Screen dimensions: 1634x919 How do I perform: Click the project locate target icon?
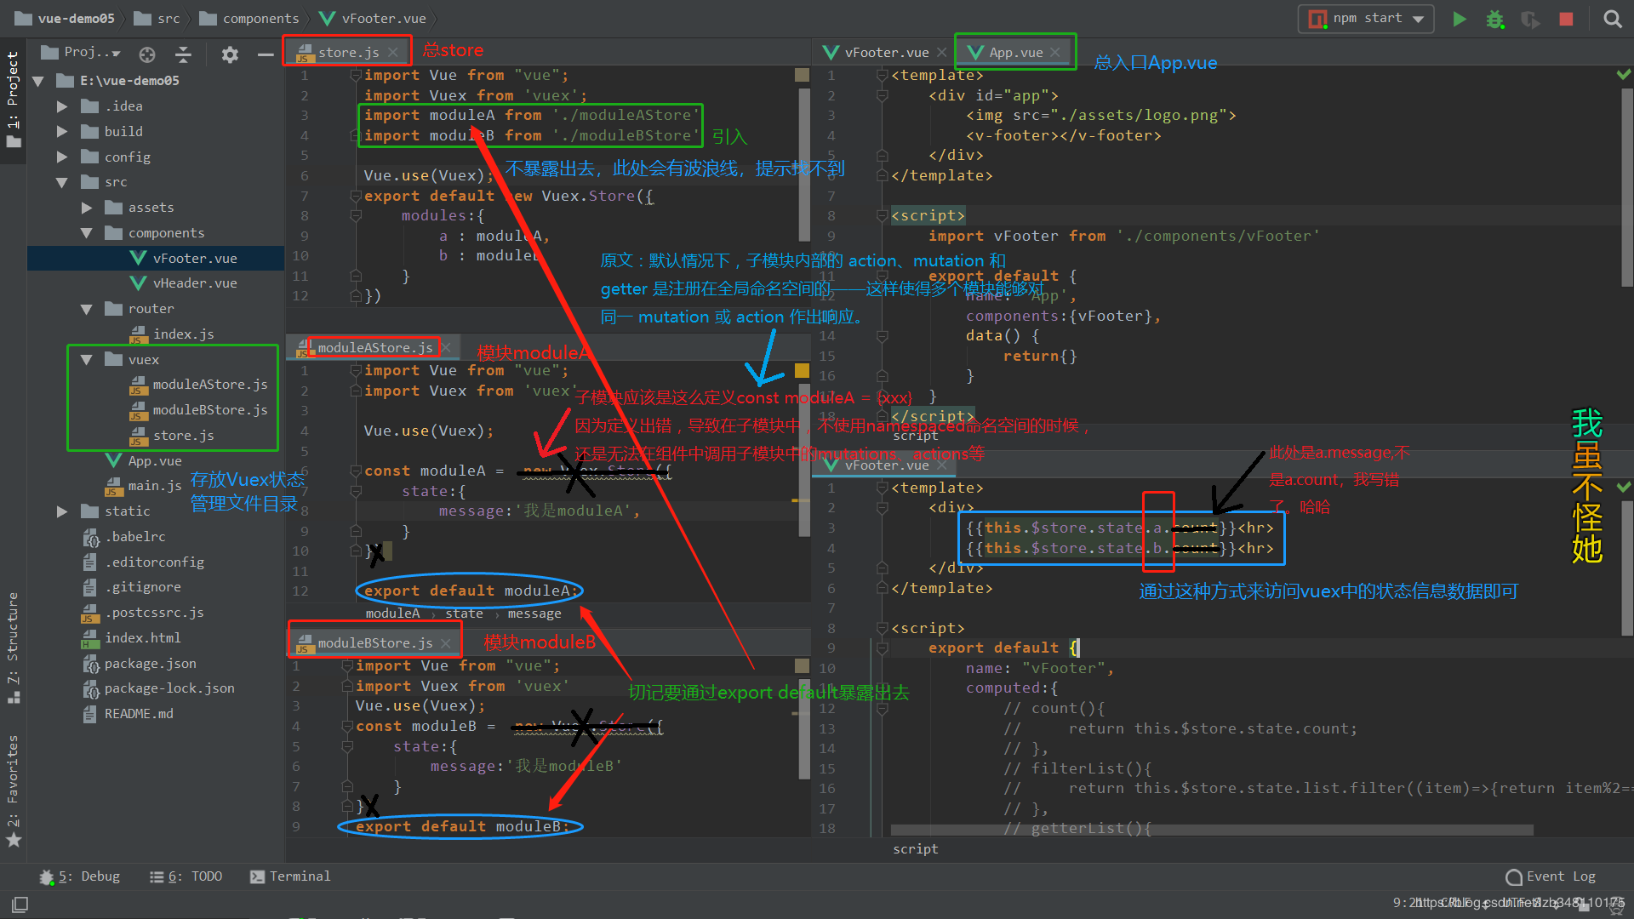click(147, 54)
